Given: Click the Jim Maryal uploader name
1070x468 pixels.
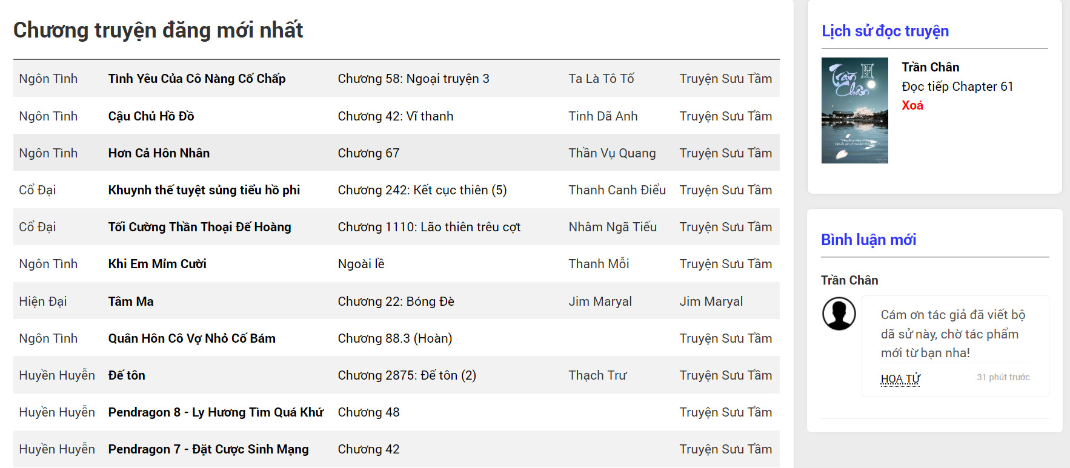Looking at the screenshot, I should pos(711,302).
